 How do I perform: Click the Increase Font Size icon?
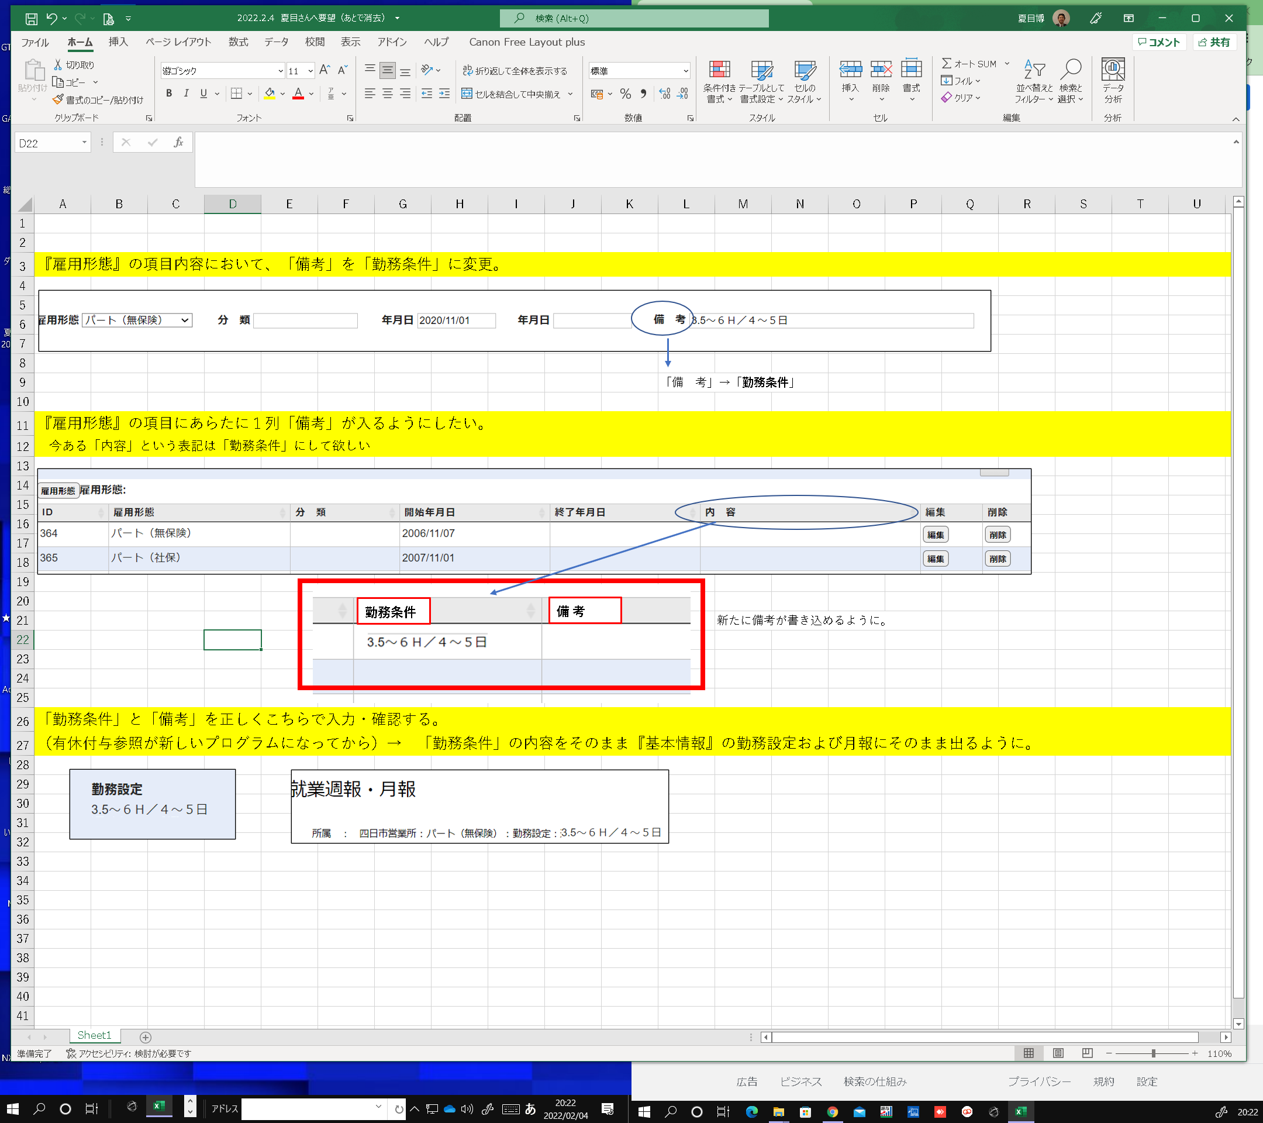(x=325, y=70)
